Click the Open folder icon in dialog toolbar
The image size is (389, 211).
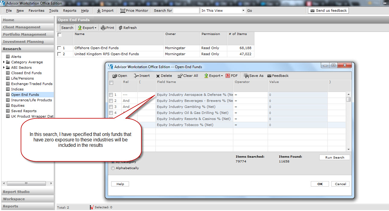(x=115, y=76)
